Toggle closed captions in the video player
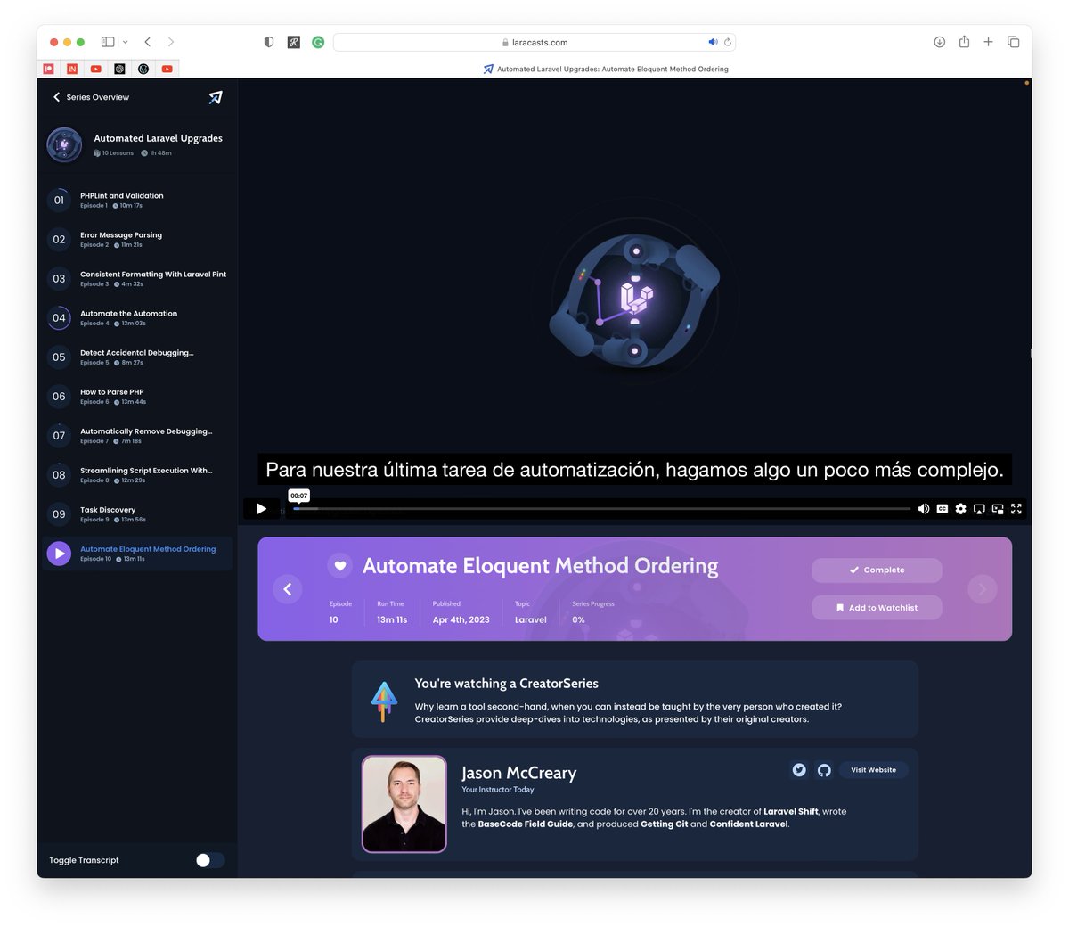The width and height of the screenshot is (1069, 927). tap(943, 509)
